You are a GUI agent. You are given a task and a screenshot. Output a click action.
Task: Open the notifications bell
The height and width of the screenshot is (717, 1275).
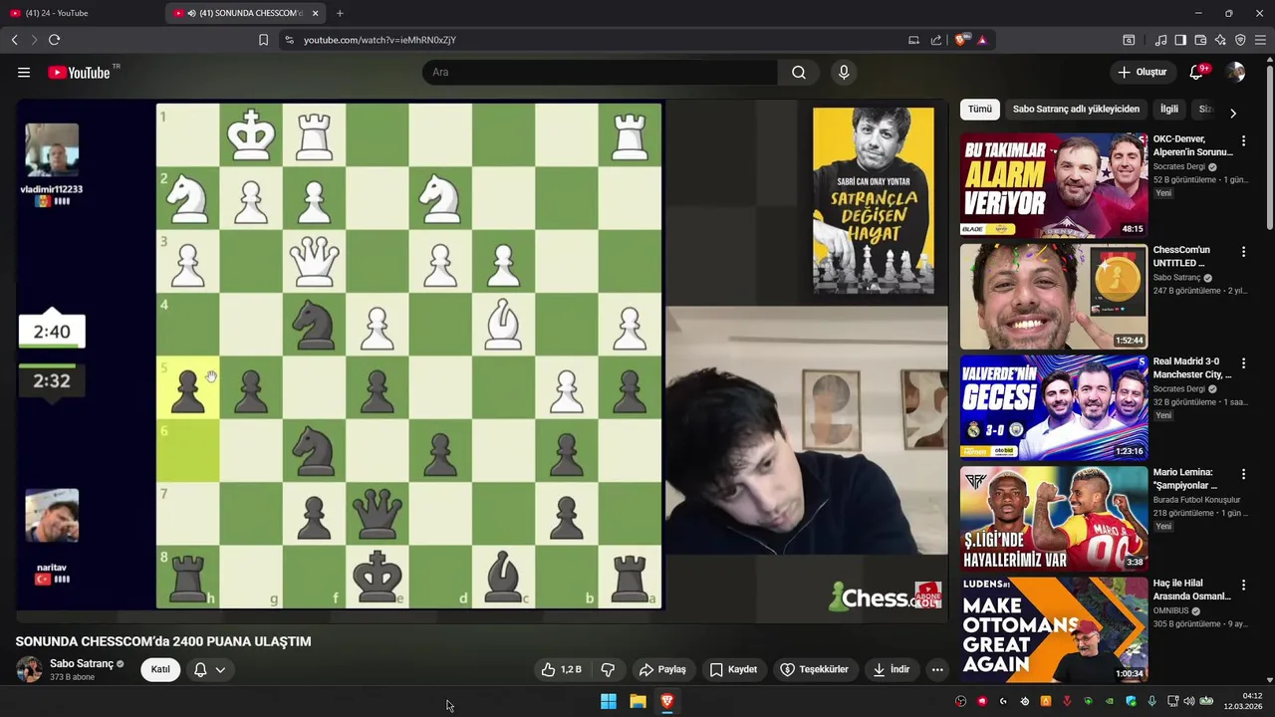click(x=1197, y=72)
